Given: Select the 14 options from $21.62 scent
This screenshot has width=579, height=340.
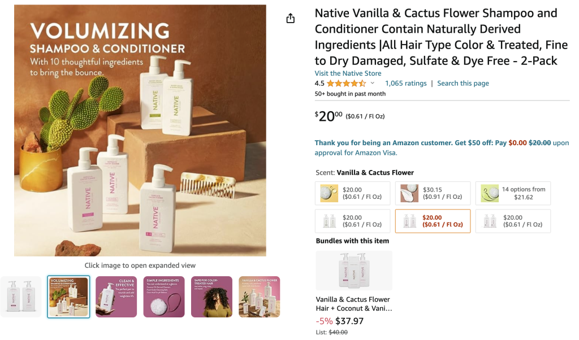Looking at the screenshot, I should 513,193.
